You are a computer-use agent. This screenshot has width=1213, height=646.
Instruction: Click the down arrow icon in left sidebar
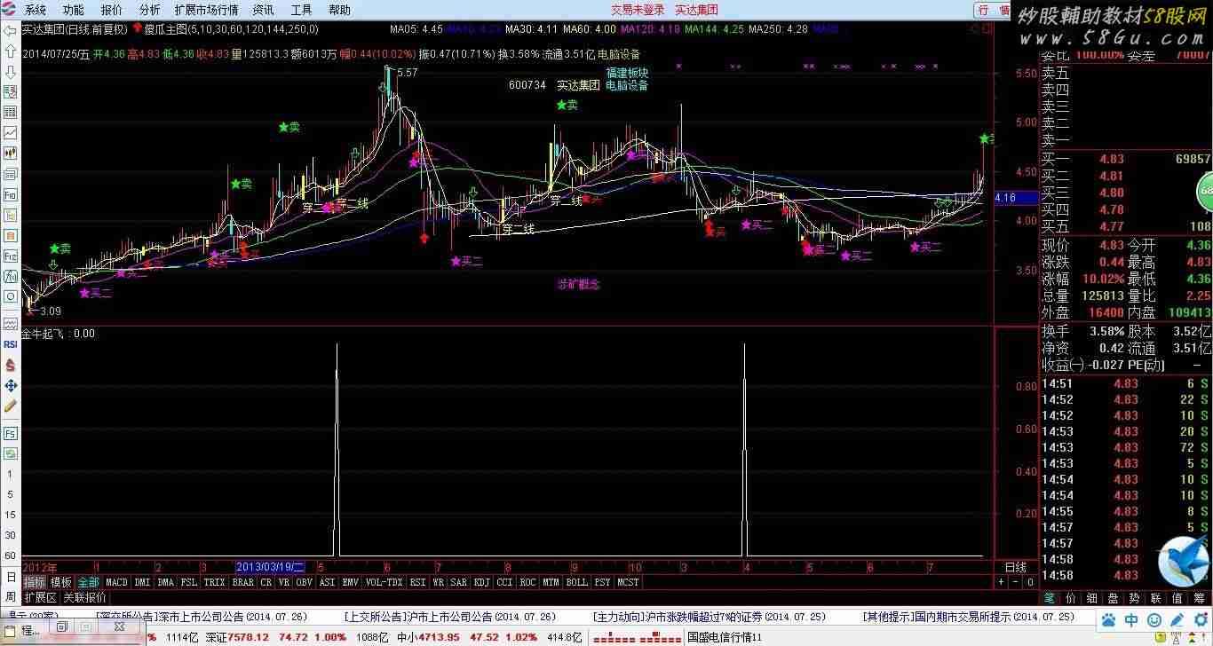pyautogui.click(x=10, y=71)
